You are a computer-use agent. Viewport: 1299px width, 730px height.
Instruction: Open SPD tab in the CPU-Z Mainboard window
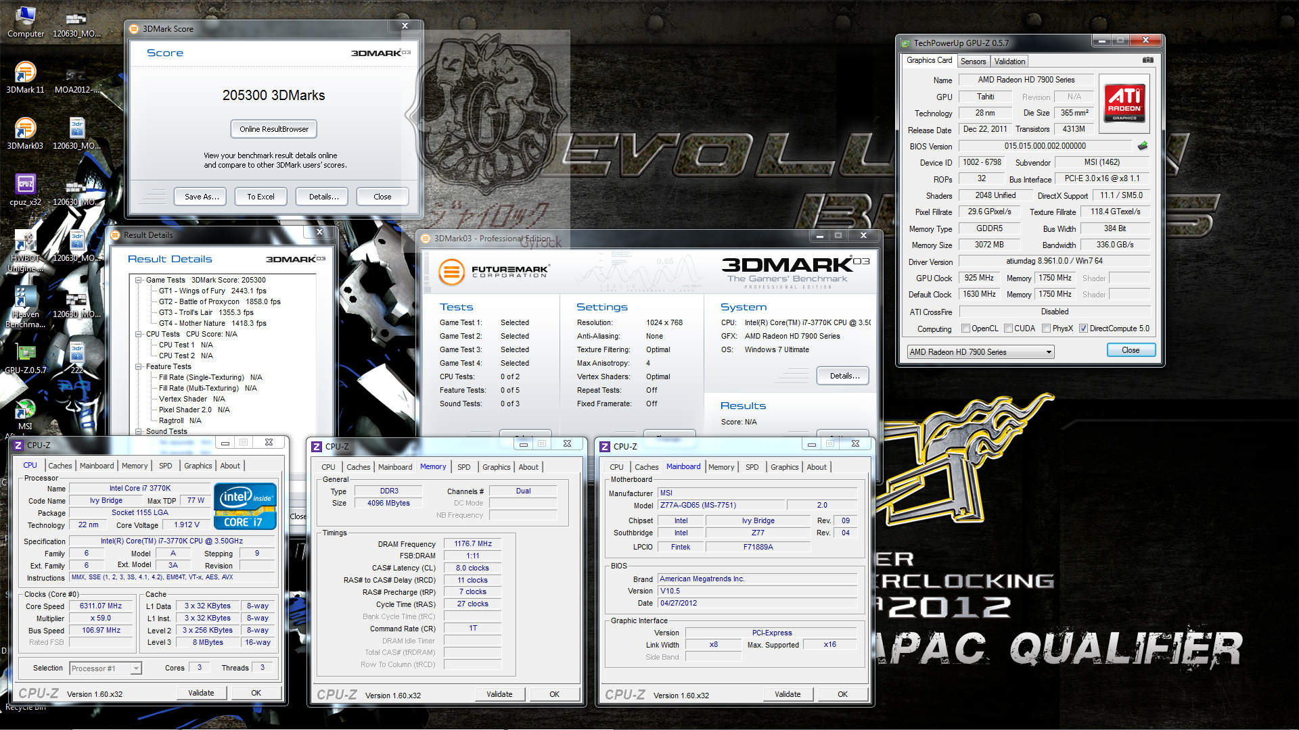752,467
